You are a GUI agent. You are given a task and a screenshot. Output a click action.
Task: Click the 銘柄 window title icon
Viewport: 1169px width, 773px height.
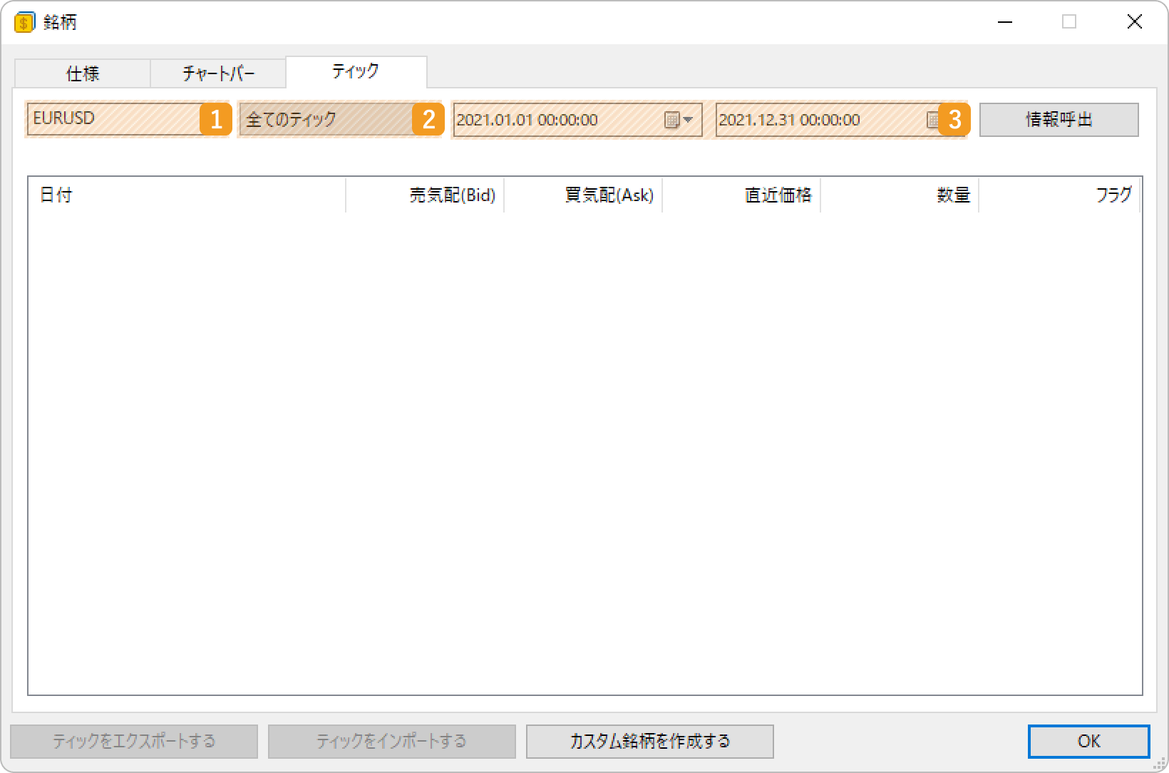coord(24,22)
